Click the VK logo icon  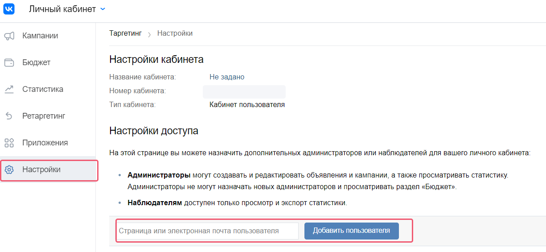pos(9,9)
